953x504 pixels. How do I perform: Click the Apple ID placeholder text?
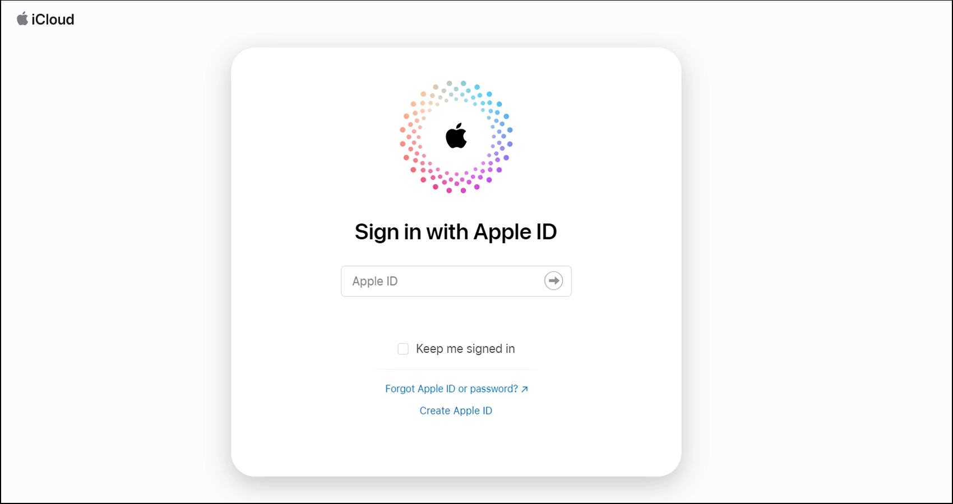375,281
